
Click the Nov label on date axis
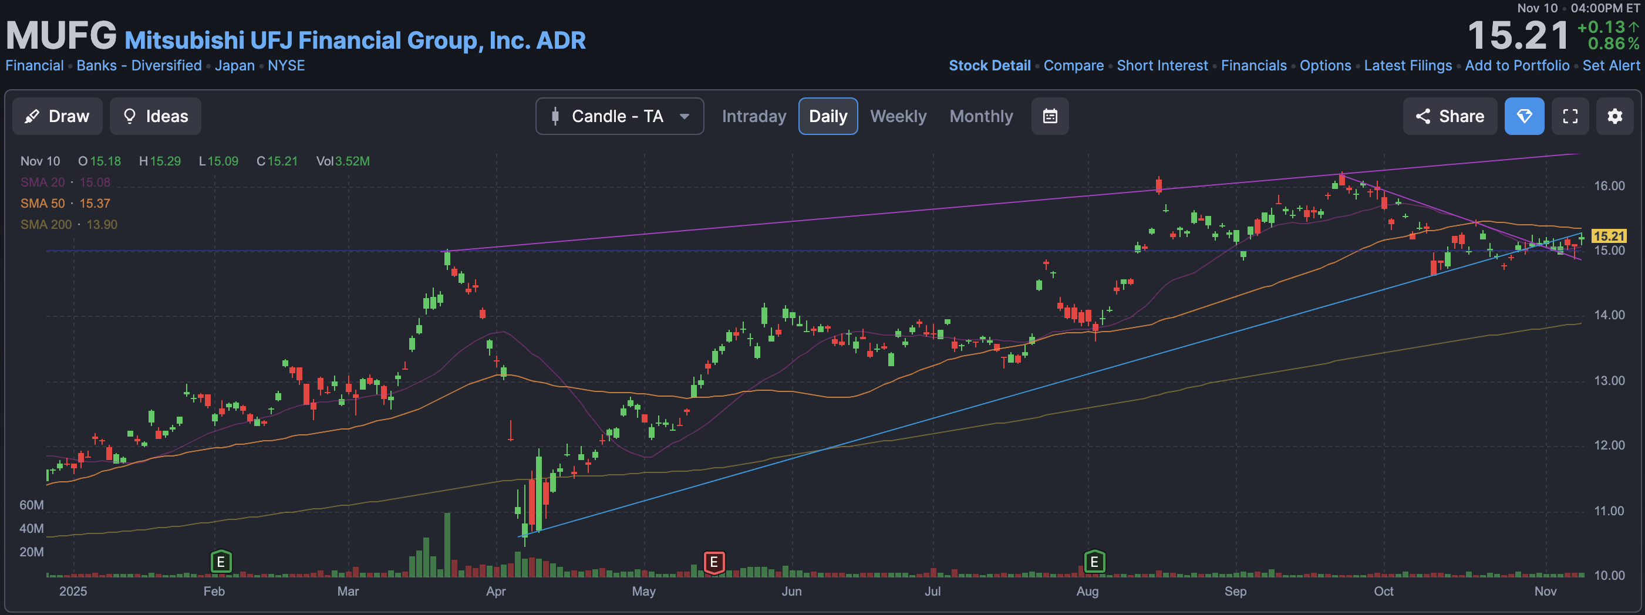(1545, 592)
